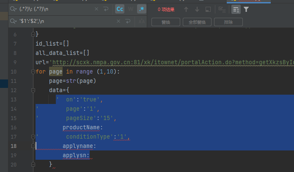Click 'range' in the for statement
Image resolution: width=294 pixels, height=172 pixels.
click(x=84, y=71)
